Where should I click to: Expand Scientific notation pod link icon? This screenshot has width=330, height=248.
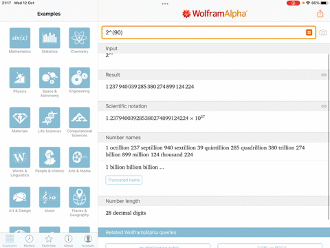click(324, 106)
